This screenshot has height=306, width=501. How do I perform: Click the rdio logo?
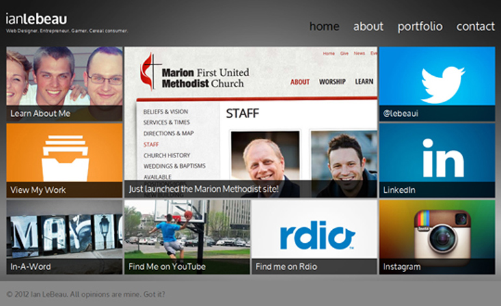point(318,235)
